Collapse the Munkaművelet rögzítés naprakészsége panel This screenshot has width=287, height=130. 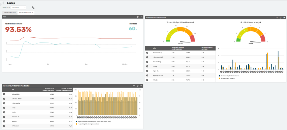pyautogui.click(x=142, y=86)
